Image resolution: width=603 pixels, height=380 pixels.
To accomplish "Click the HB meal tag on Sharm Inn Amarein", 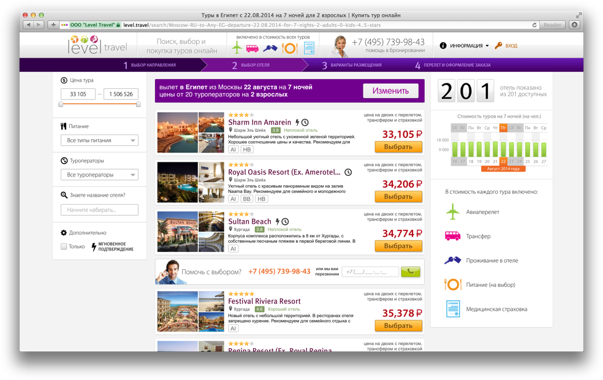I will (x=247, y=150).
